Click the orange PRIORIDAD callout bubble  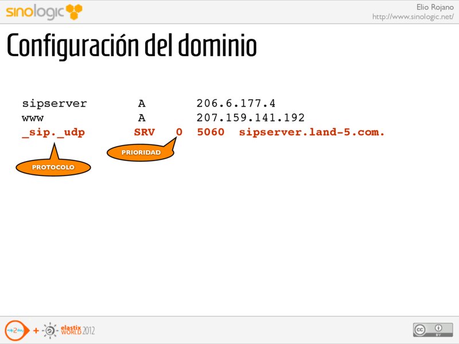141,153
